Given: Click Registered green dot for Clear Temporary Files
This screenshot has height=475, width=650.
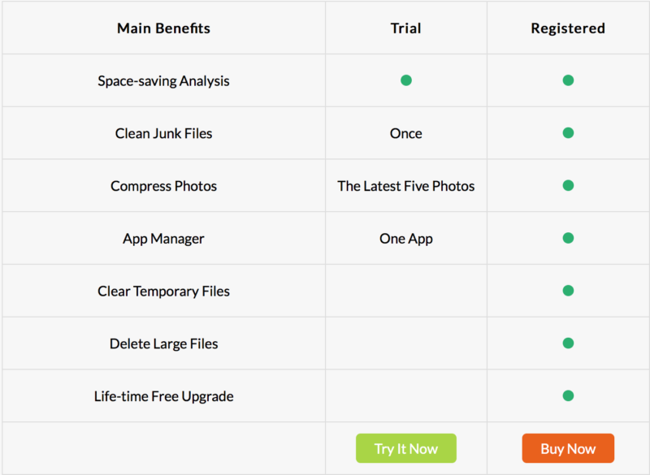Looking at the screenshot, I should (x=568, y=291).
